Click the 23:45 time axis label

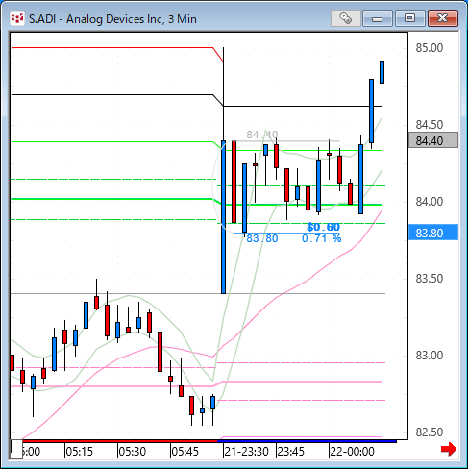[291, 452]
